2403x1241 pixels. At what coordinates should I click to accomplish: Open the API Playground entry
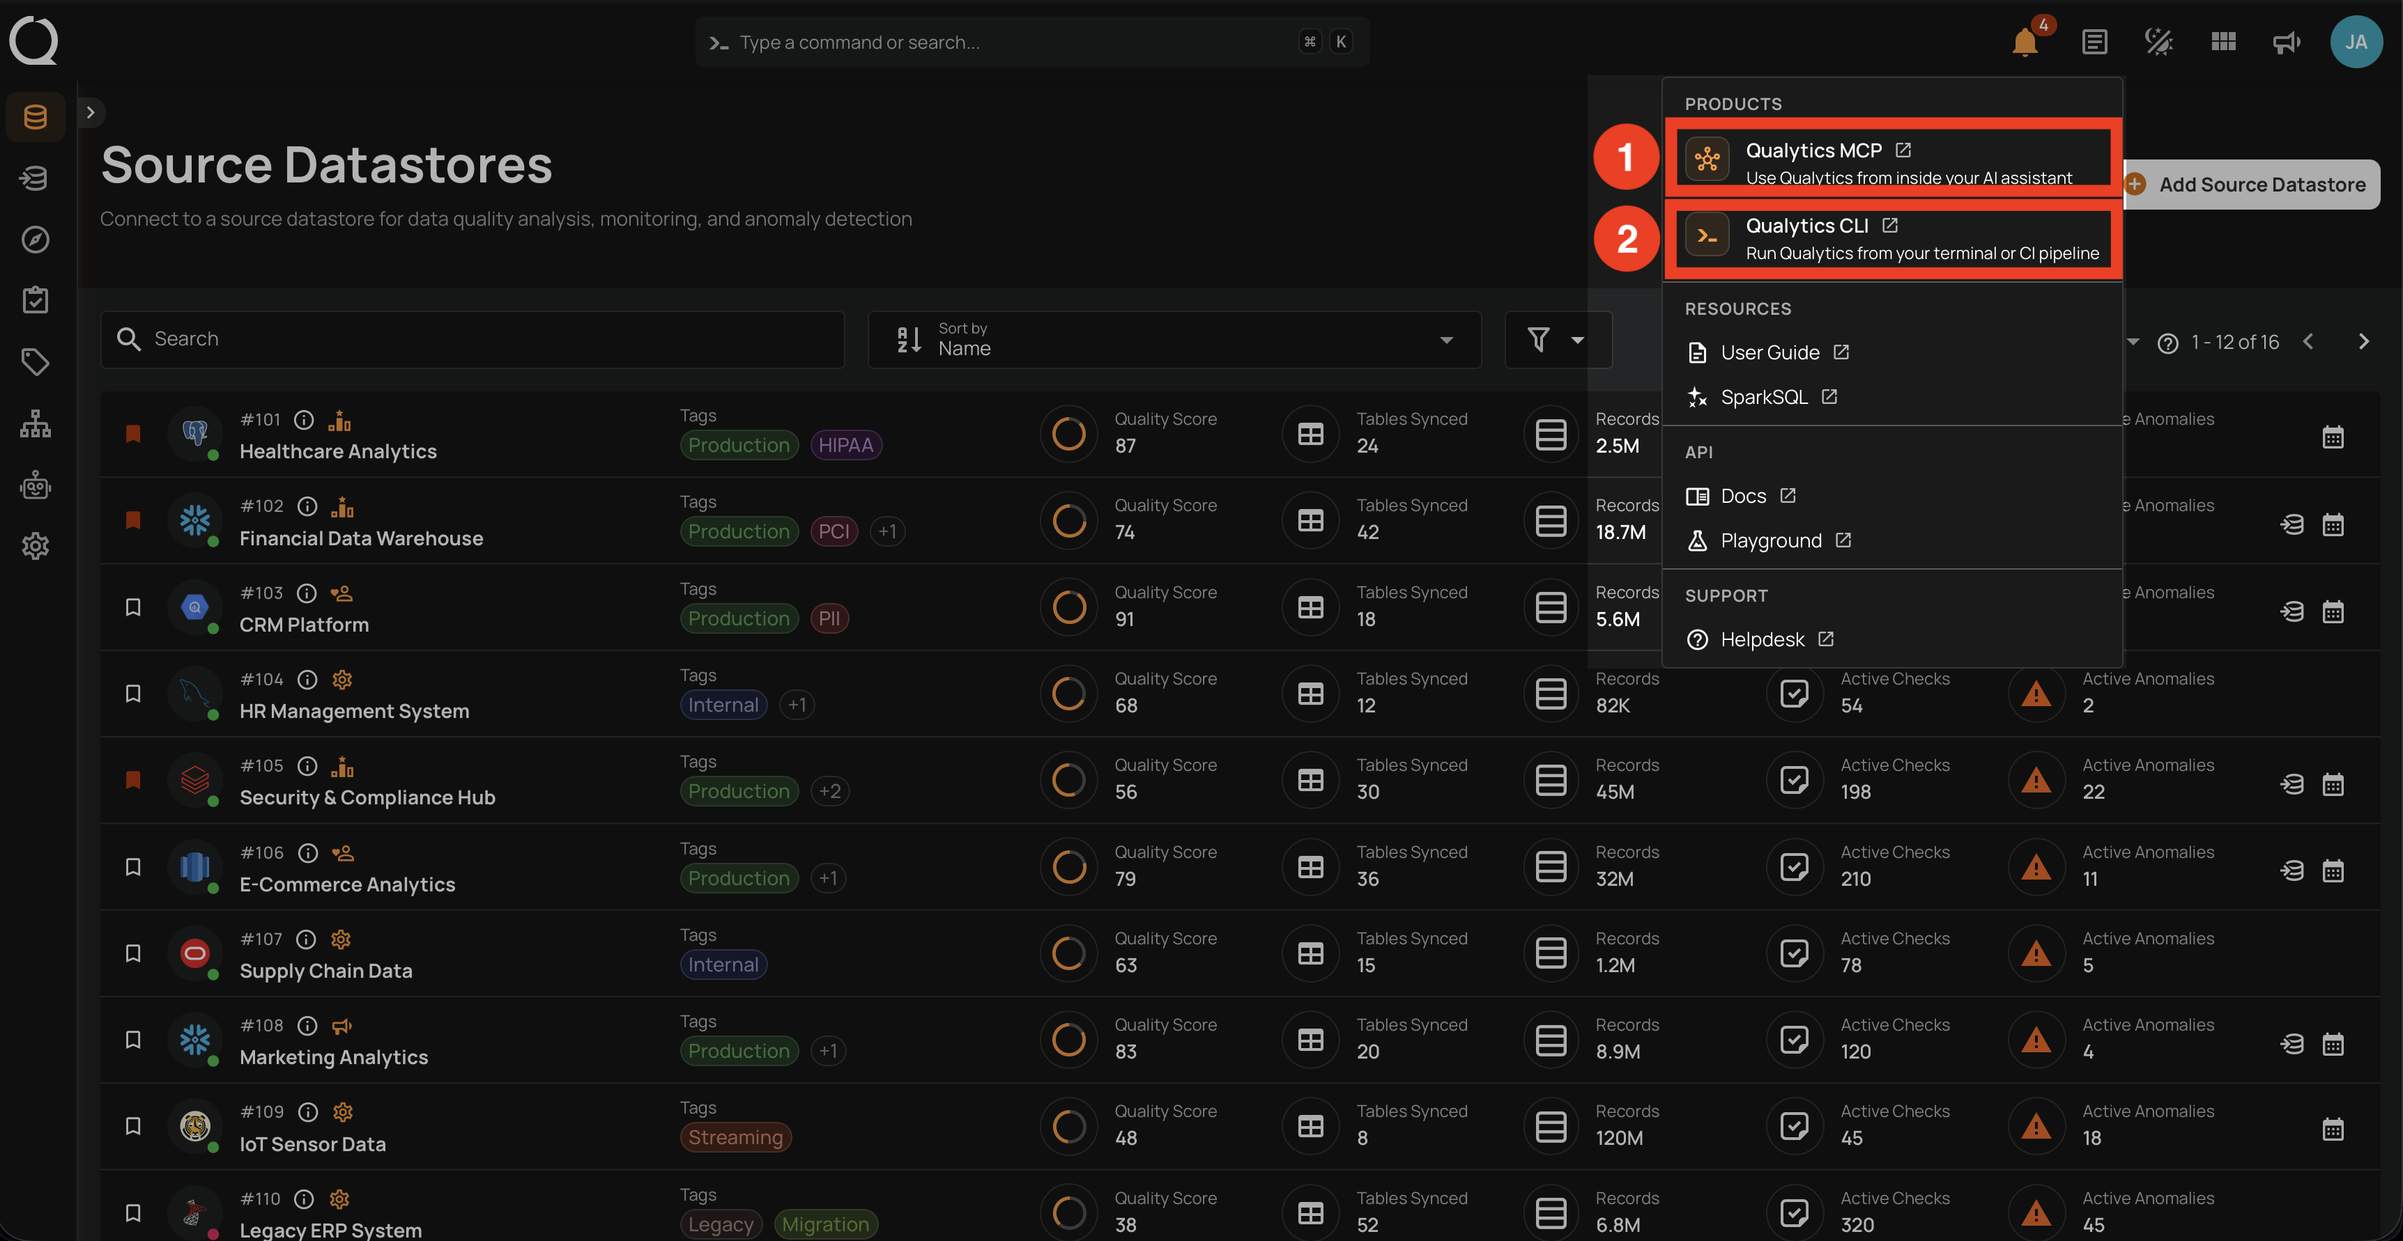coord(1769,541)
